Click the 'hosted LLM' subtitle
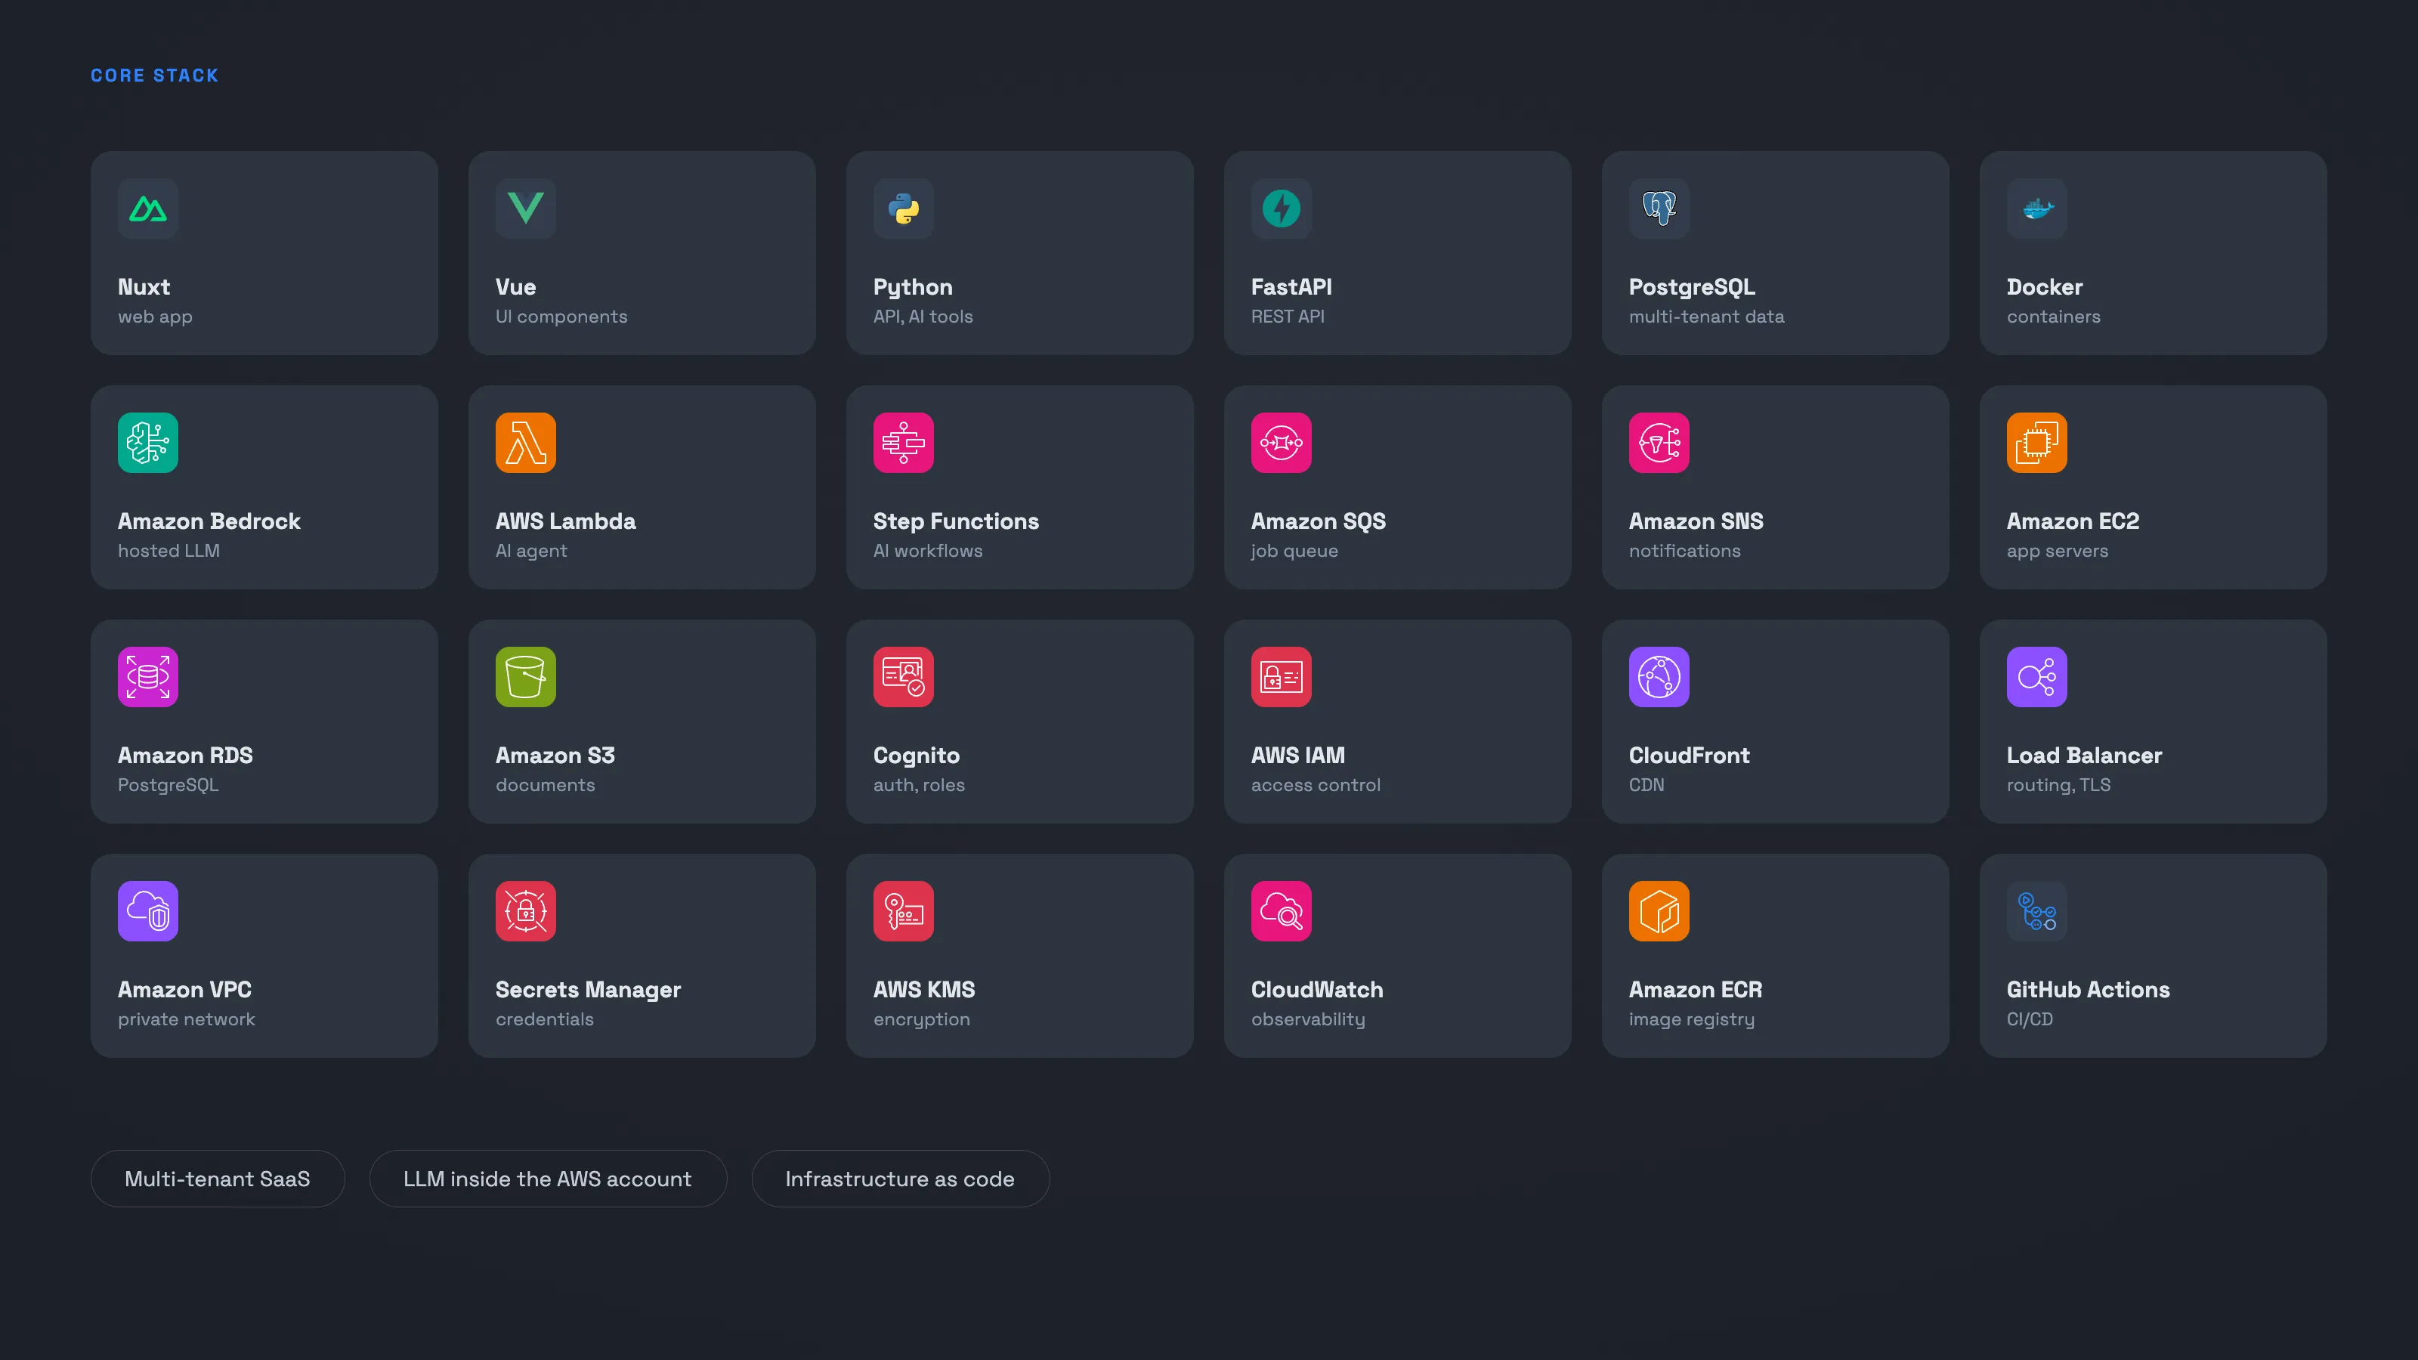2418x1360 pixels. (169, 551)
